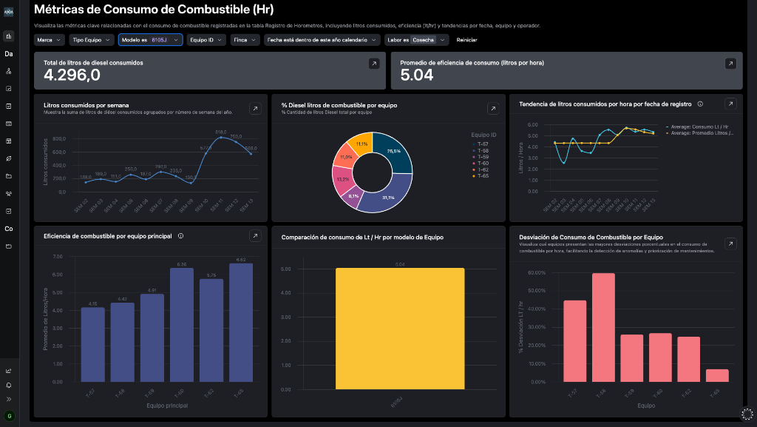Select the Co sidebar section label
This screenshot has height=427, width=757.
9,229
